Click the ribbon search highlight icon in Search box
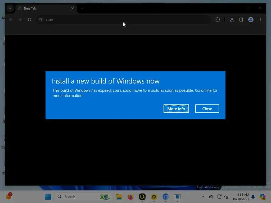This screenshot has width=271, height=203. pyautogui.click(x=105, y=197)
